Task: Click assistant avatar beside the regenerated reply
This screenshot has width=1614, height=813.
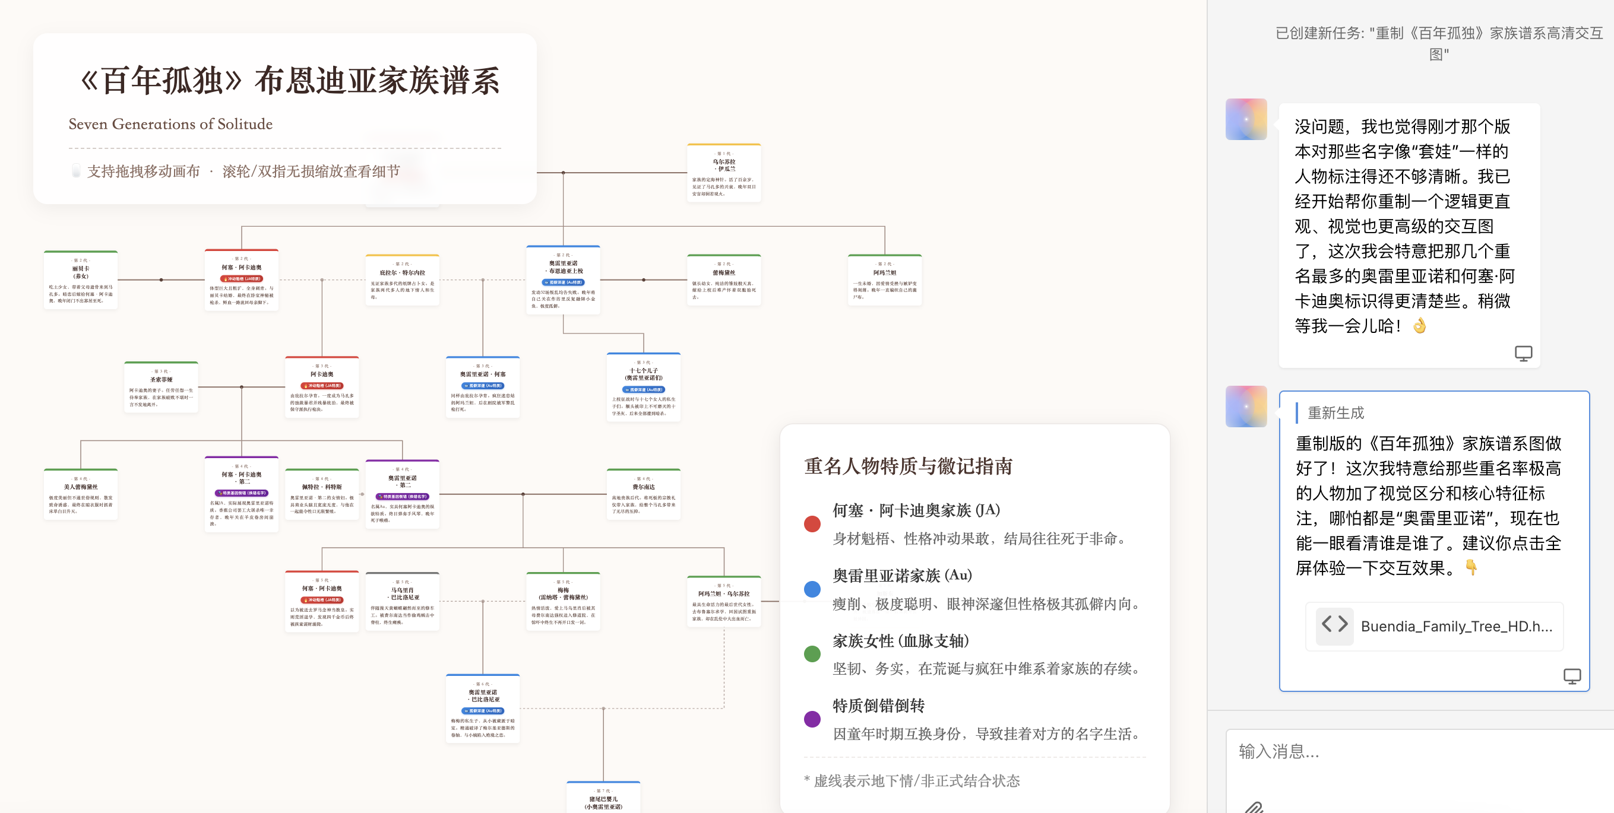Action: tap(1246, 406)
